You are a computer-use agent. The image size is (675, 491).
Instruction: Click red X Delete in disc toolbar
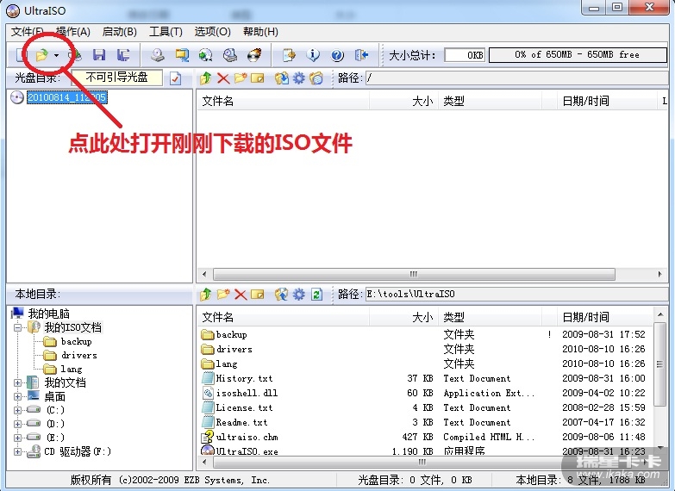click(223, 78)
